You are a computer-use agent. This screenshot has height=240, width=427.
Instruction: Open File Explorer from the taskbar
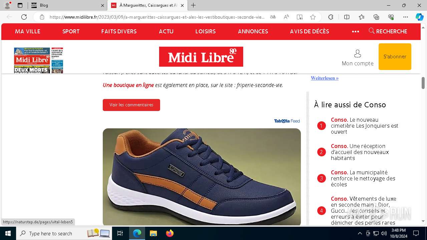point(153,233)
